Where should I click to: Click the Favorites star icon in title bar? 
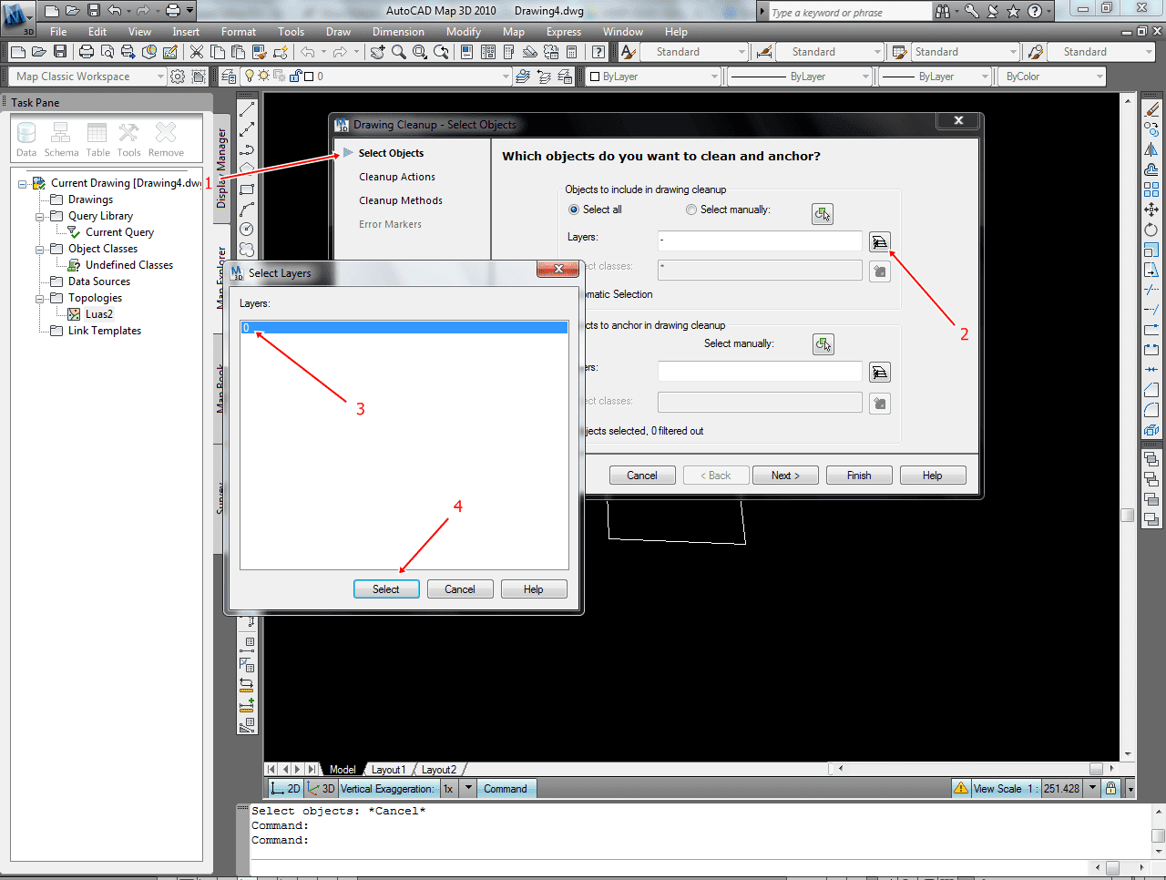coord(1013,11)
